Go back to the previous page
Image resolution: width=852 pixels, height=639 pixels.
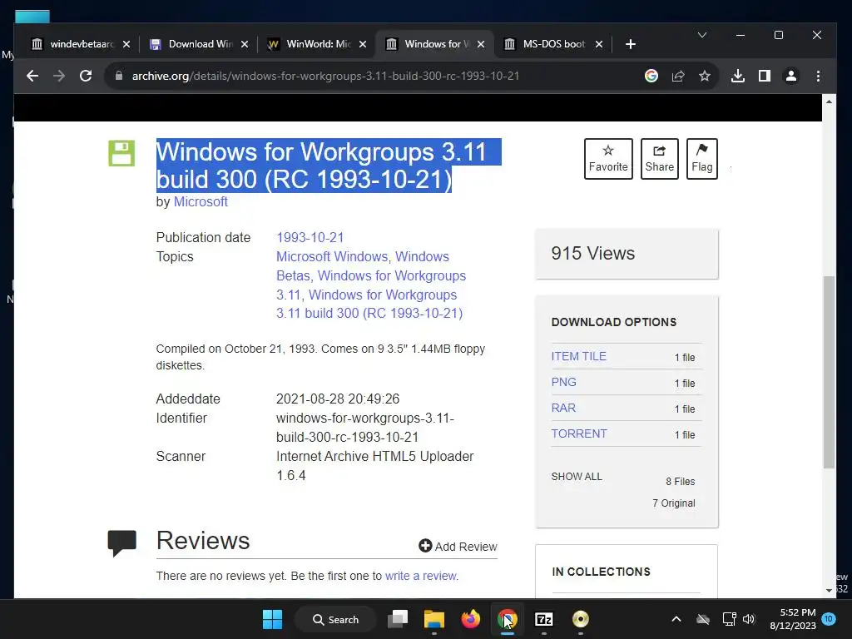[x=32, y=76]
